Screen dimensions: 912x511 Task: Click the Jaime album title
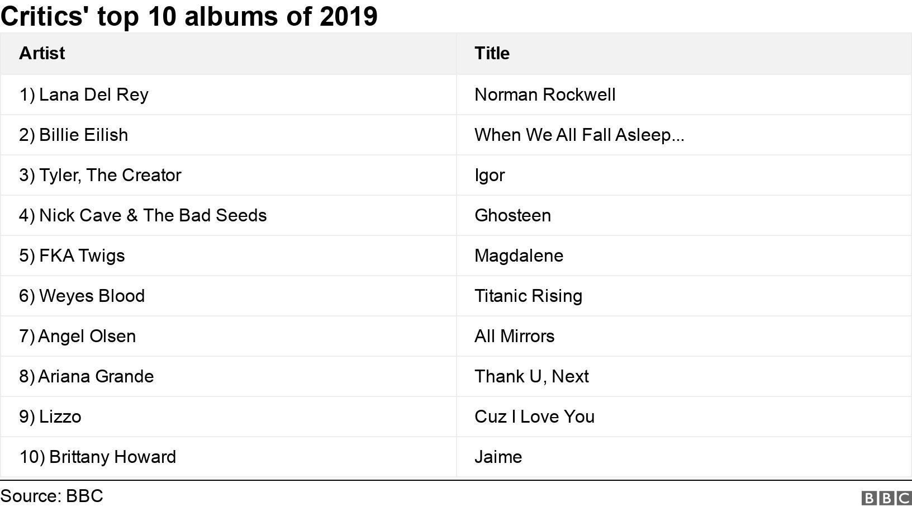coord(498,457)
